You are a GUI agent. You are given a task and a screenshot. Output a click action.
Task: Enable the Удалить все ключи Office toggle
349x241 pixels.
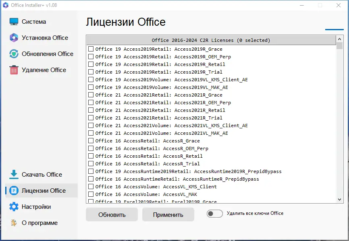point(215,214)
